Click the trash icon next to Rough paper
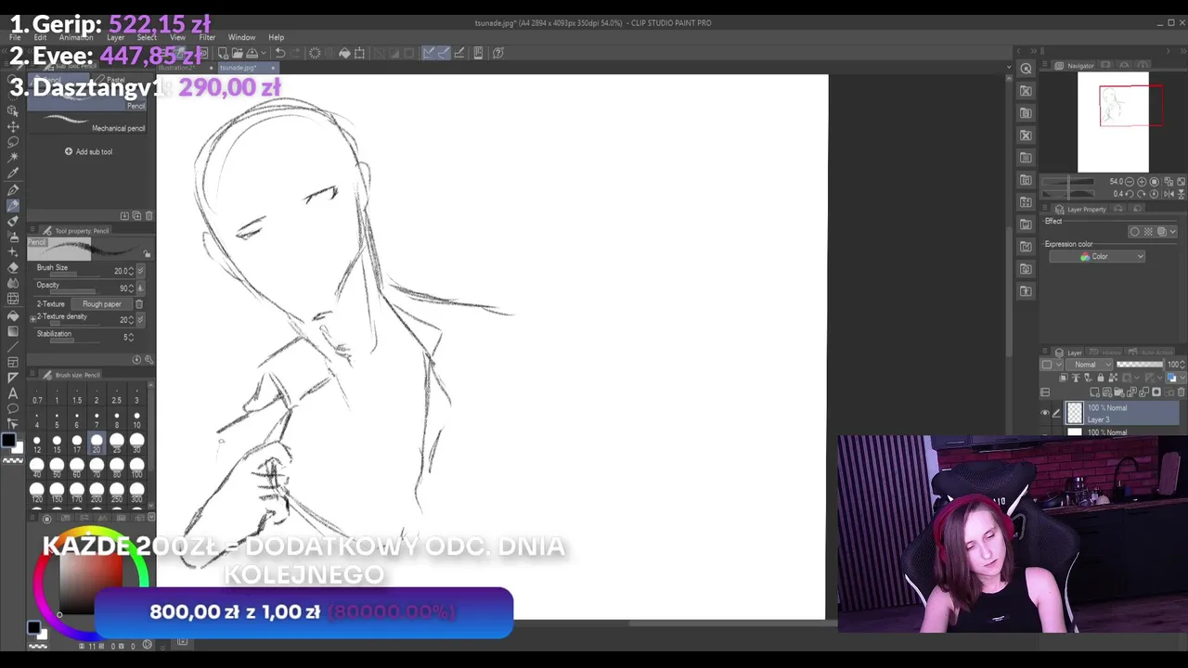Viewport: 1188px width, 668px height. point(139,304)
